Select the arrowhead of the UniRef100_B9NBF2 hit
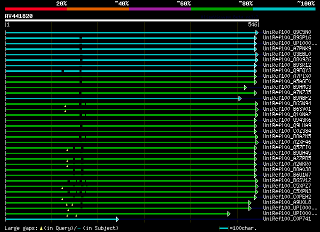Image resolution: width=320 pixels, height=232 pixels. (x=240, y=99)
